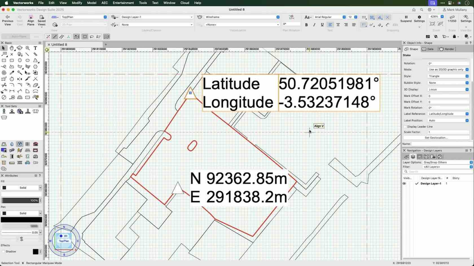Pick the Eyedropper tool in Basic palette
The width and height of the screenshot is (474, 266).
point(12,72)
